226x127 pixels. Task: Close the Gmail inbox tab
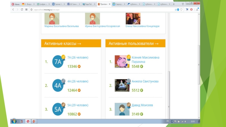[34, 4]
